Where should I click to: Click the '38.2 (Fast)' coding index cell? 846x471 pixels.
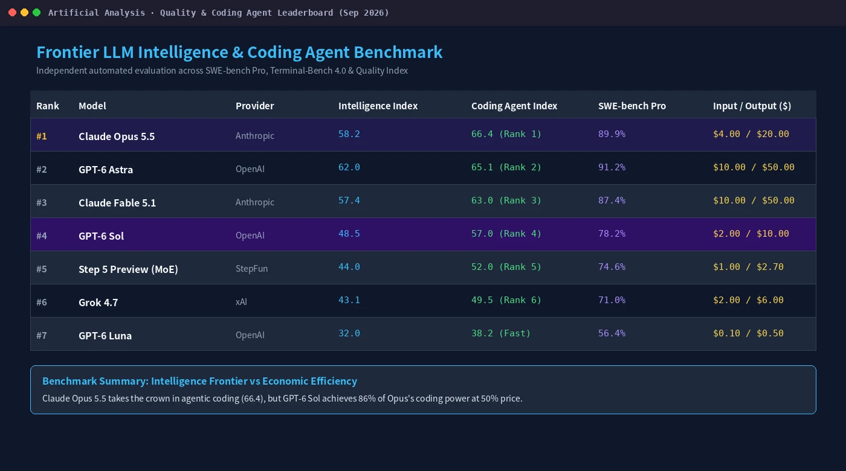tap(501, 333)
